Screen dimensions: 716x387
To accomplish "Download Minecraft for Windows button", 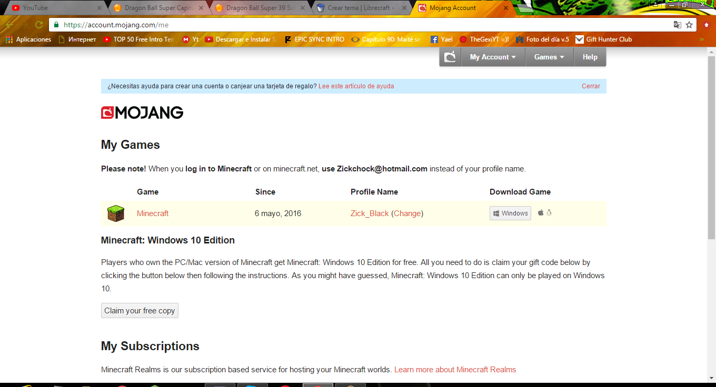I will click(510, 213).
